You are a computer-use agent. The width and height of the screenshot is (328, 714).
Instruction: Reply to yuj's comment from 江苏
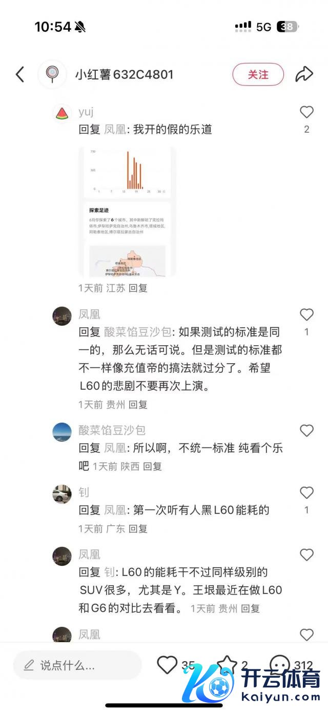[x=138, y=288]
